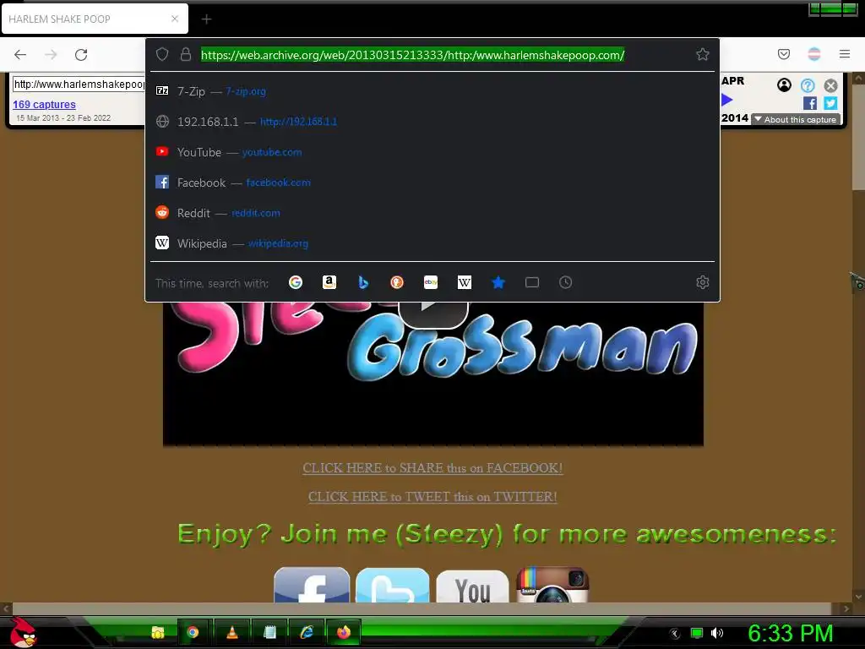Screen dimensions: 865x649
Task: Expand the About this capture dropdown
Action: (796, 119)
